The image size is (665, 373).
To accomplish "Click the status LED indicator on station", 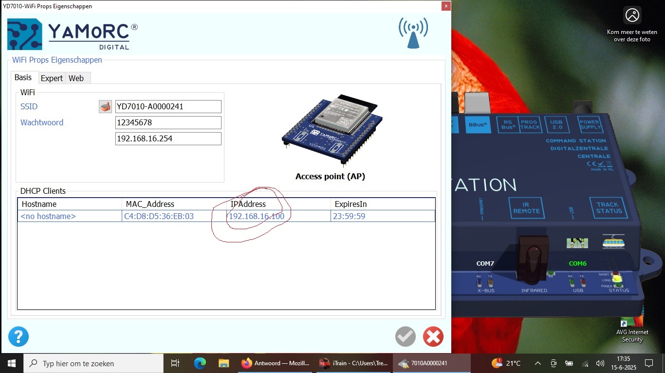I will tap(617, 279).
